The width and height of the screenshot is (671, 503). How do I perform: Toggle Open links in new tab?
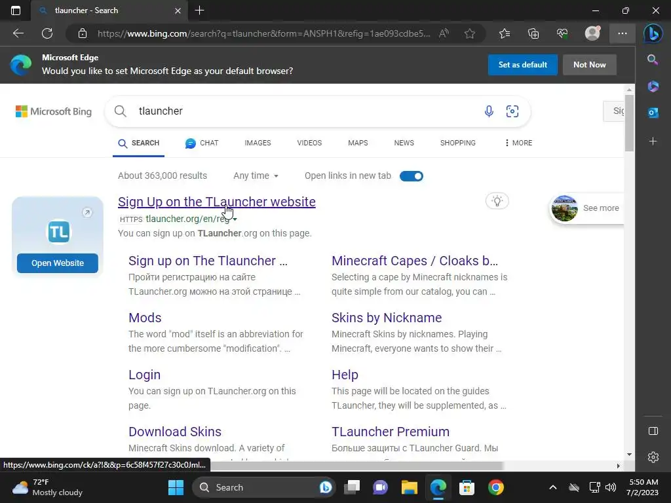[x=412, y=176]
